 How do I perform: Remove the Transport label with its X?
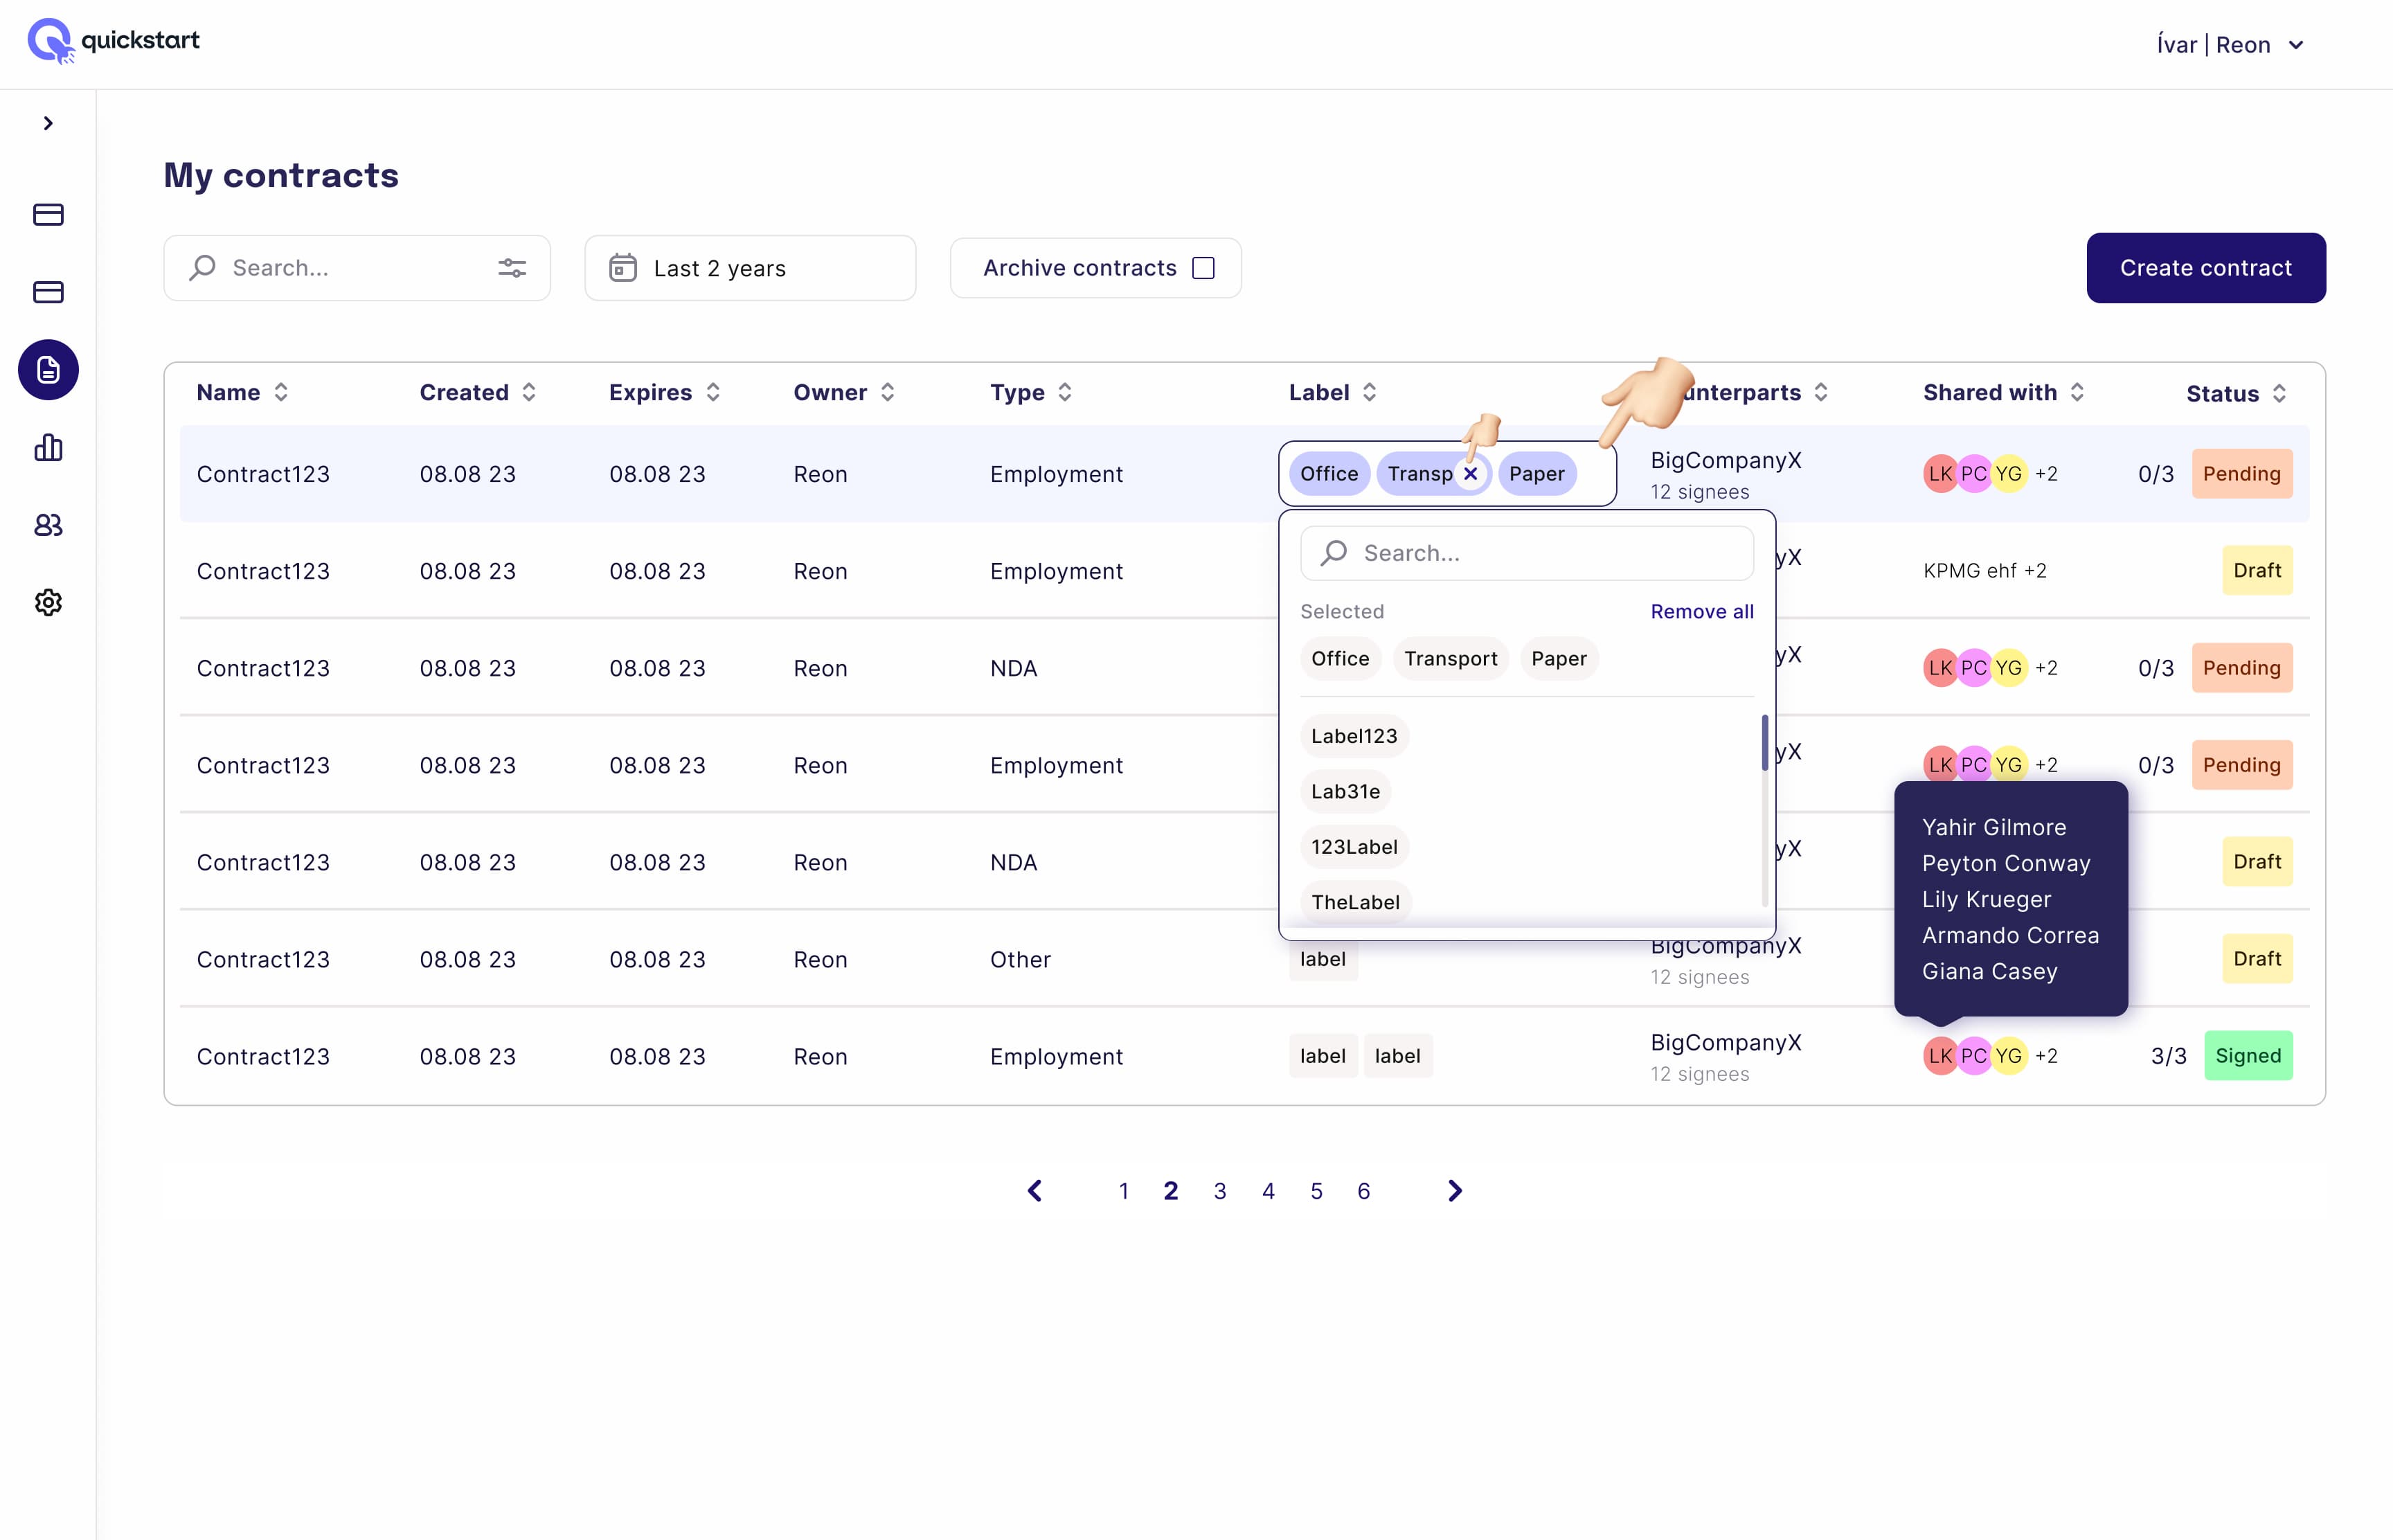point(1470,473)
